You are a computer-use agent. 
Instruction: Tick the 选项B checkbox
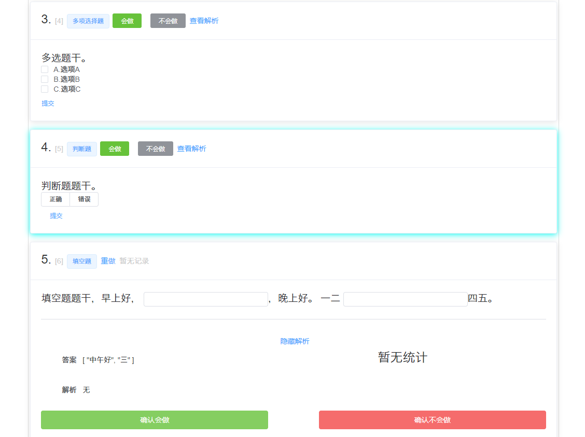(45, 79)
